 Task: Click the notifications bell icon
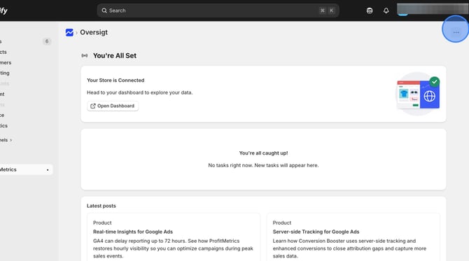(x=386, y=10)
